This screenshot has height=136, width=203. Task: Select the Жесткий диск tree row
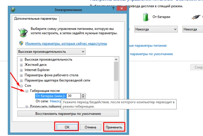36,65
